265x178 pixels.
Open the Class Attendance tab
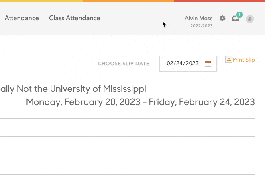pyautogui.click(x=74, y=18)
